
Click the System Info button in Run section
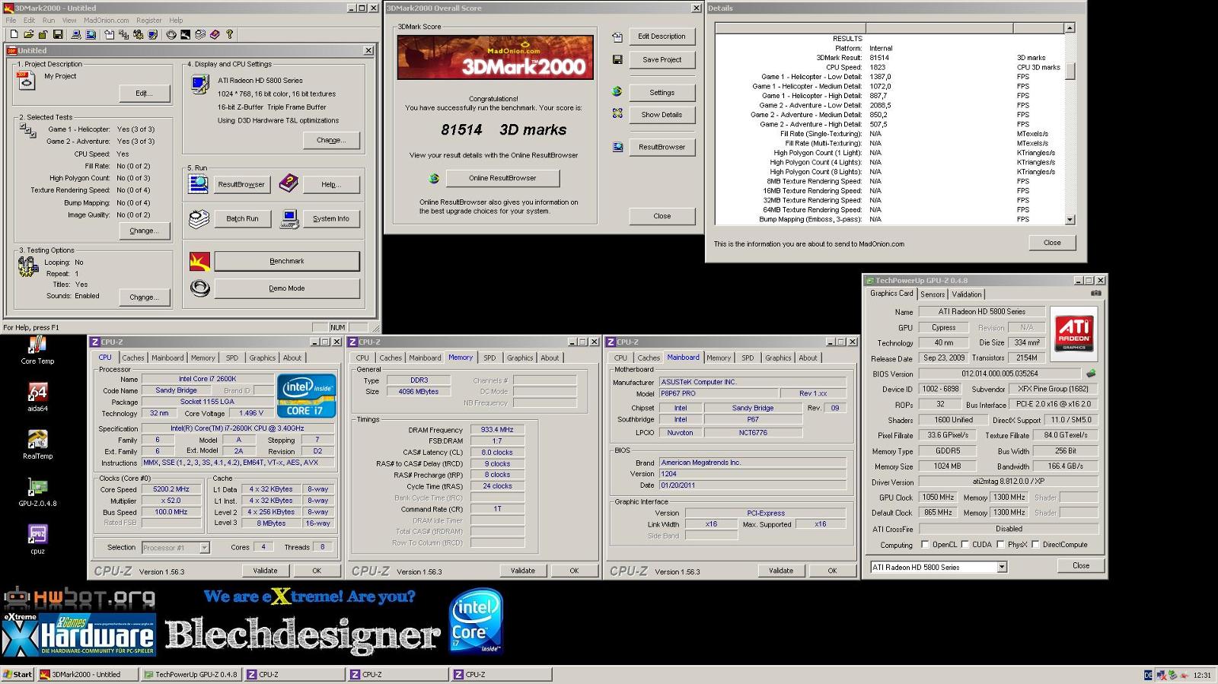(x=330, y=218)
